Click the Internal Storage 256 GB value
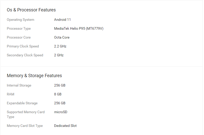Image resolution: width=204 pixels, height=135 pixels. pyautogui.click(x=60, y=85)
